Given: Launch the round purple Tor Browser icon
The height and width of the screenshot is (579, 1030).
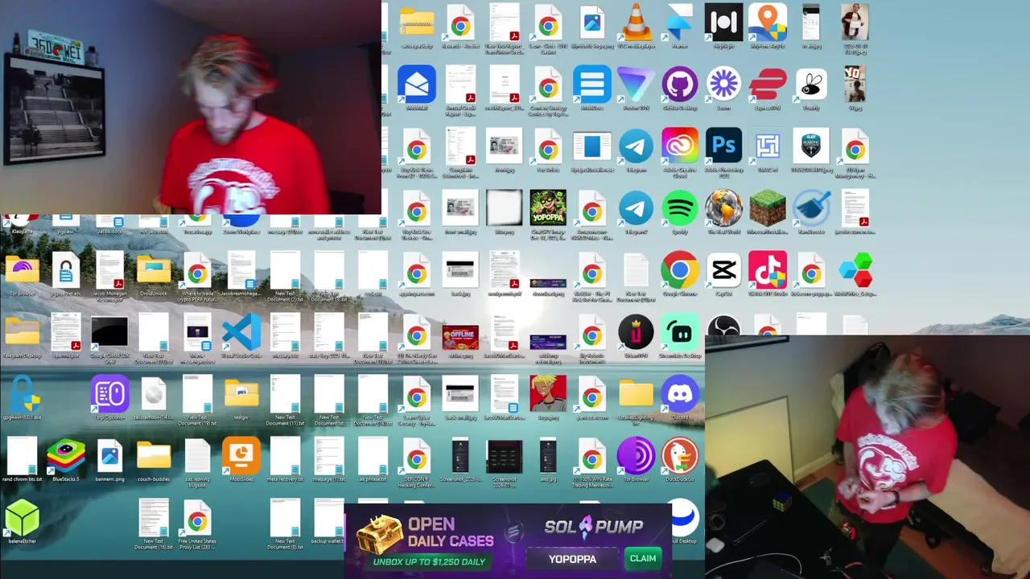Looking at the screenshot, I should [x=636, y=456].
